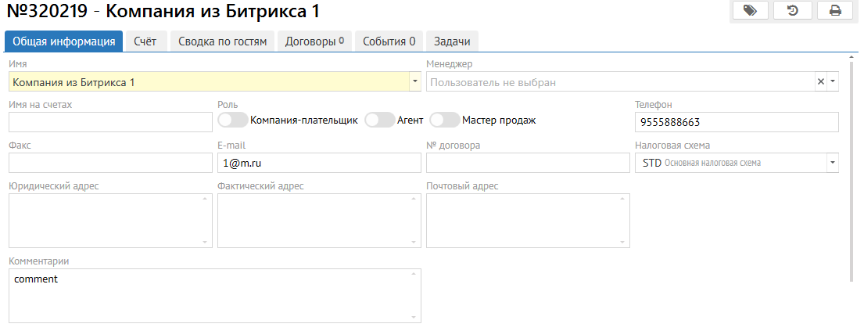864x331 pixels.
Task: Focus the E-mail input field
Action: pos(319,163)
